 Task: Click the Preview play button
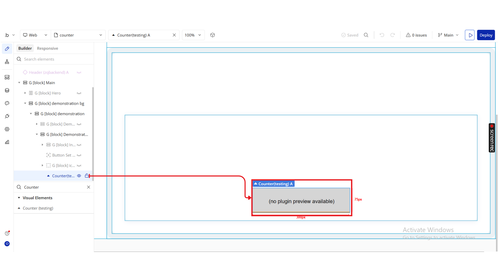pyautogui.click(x=469, y=35)
